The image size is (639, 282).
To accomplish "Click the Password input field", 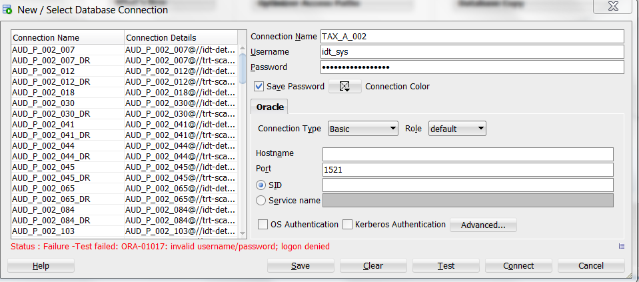I will (x=472, y=67).
